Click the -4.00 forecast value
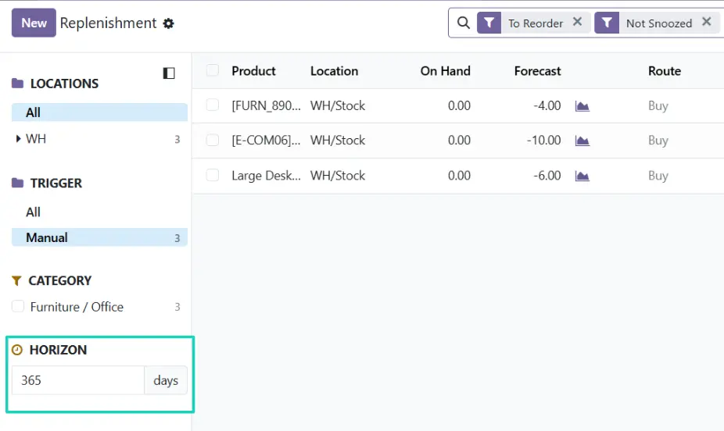The image size is (724, 431). click(547, 105)
